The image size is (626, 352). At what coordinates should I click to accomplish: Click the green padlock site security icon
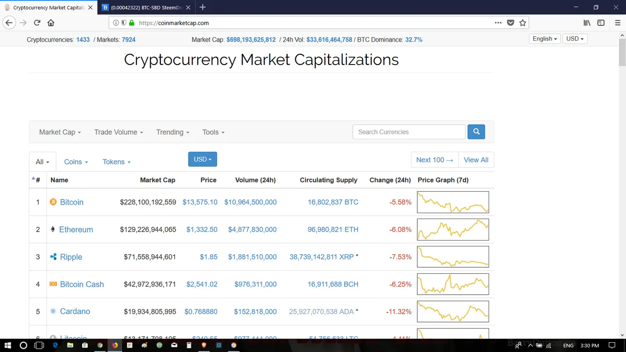point(132,22)
